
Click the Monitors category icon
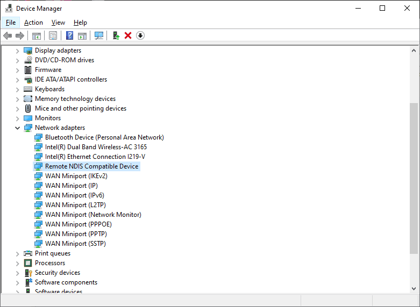[28, 118]
